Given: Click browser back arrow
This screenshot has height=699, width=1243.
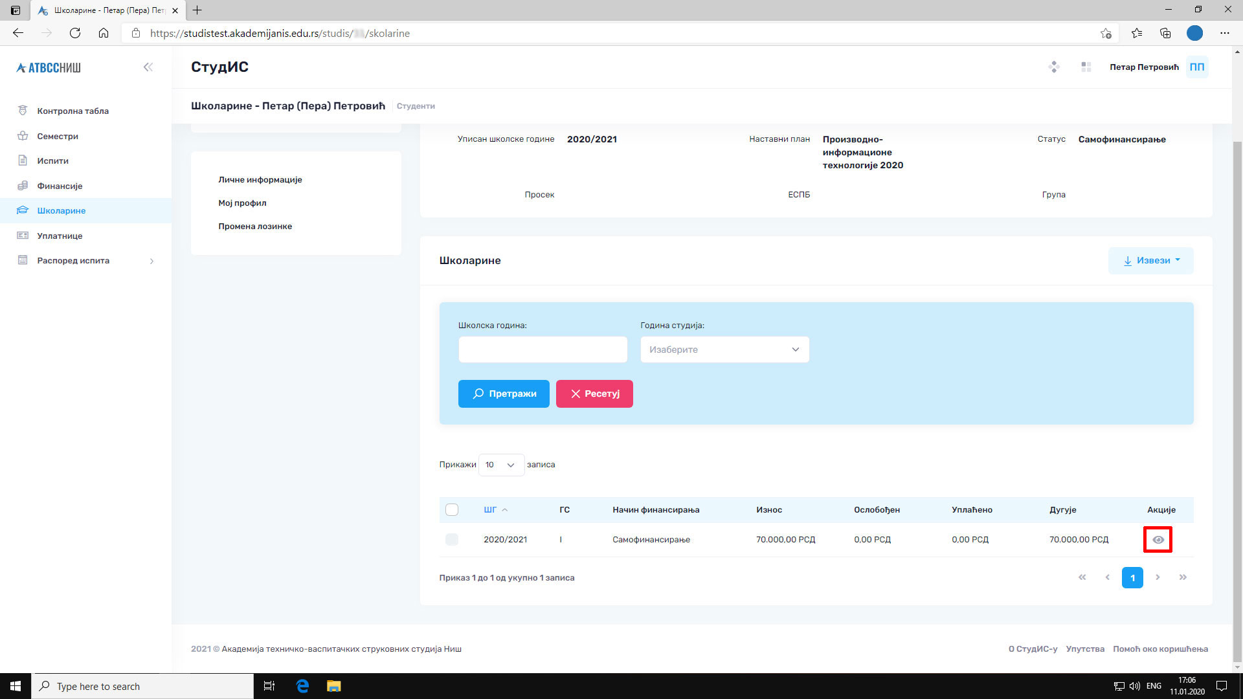Looking at the screenshot, I should pyautogui.click(x=18, y=33).
